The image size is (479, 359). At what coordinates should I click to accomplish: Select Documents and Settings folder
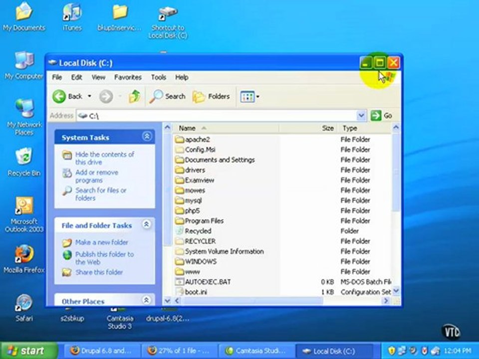215,160
